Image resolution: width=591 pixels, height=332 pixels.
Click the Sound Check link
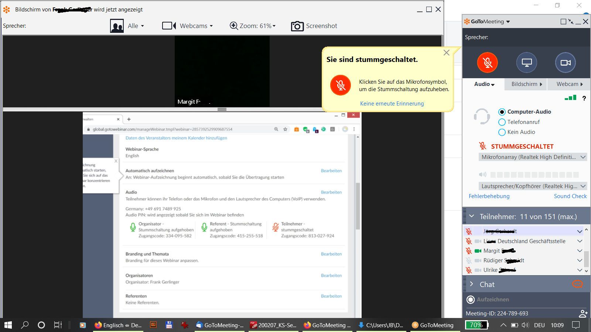[x=570, y=196]
